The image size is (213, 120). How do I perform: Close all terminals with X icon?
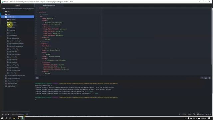click(9, 114)
